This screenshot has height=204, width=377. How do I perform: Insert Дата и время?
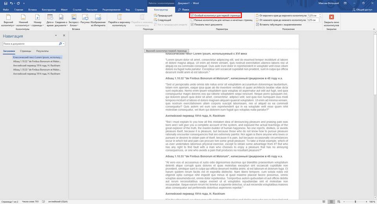(x=50, y=20)
